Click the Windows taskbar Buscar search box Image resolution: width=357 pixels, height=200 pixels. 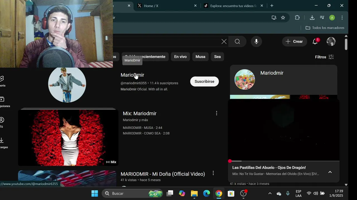pos(132,193)
